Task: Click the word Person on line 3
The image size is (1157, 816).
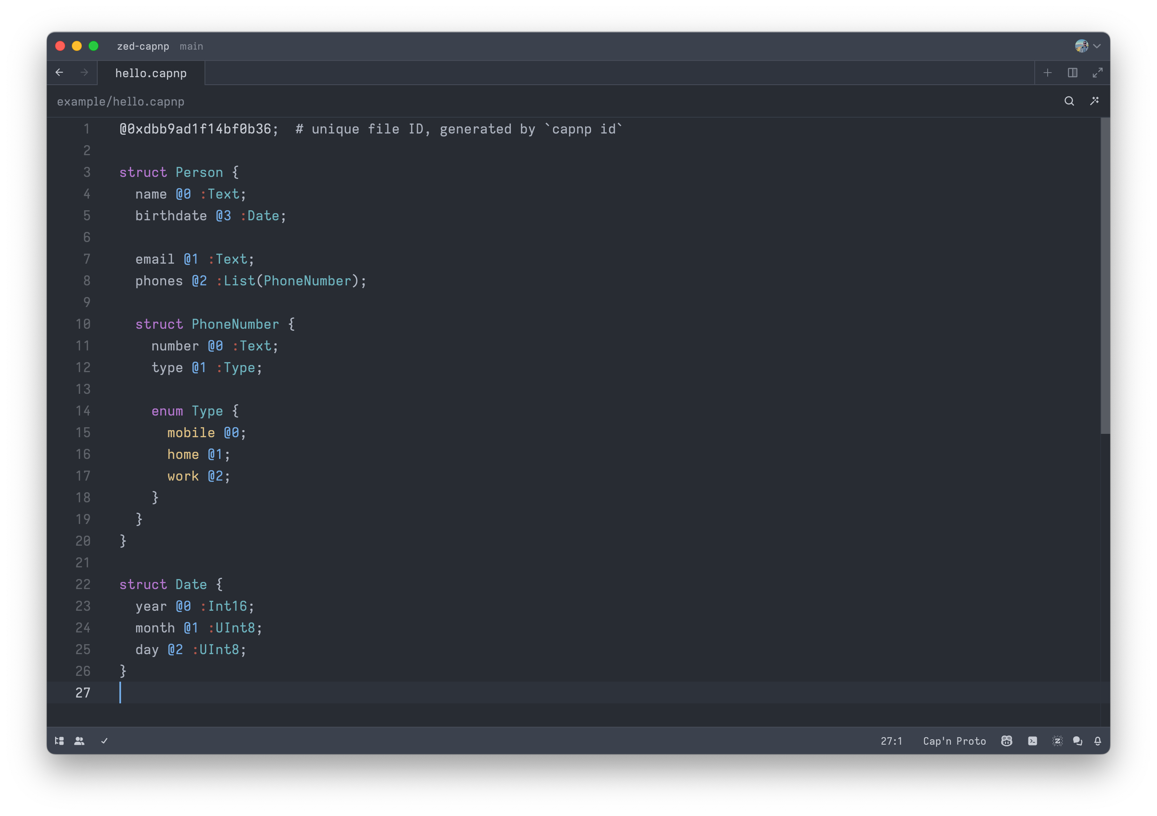Action: (199, 172)
